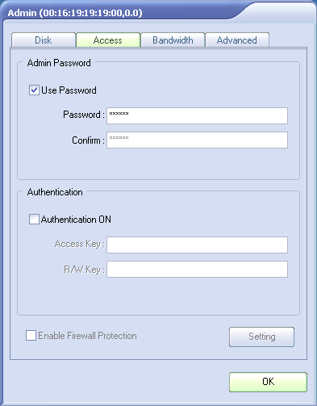The width and height of the screenshot is (317, 406).
Task: Click the Access Key text box
Action: (197, 245)
